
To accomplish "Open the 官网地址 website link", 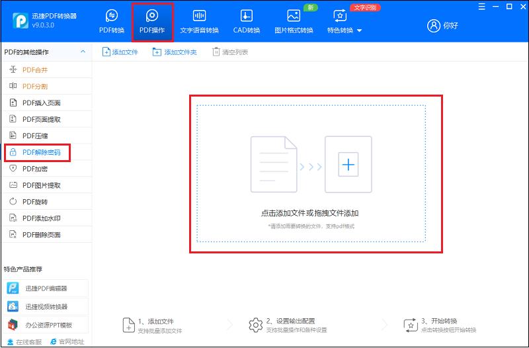I will [x=67, y=342].
